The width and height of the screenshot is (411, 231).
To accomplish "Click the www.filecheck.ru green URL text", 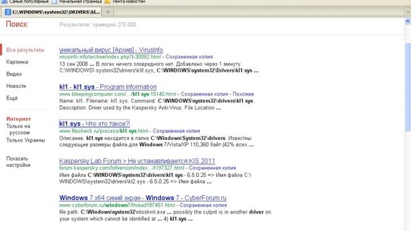I will 103,131.
